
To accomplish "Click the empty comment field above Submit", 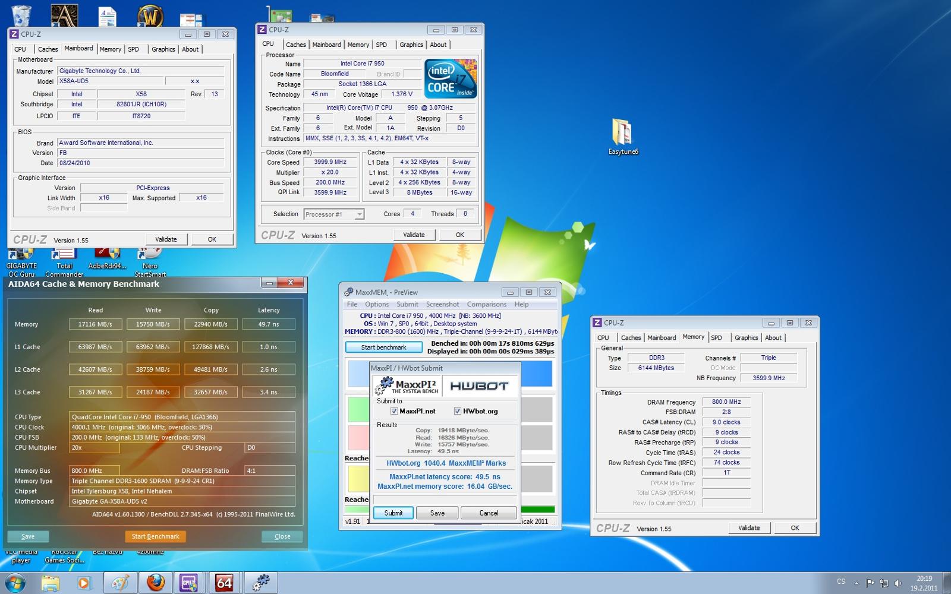I will click(445, 500).
